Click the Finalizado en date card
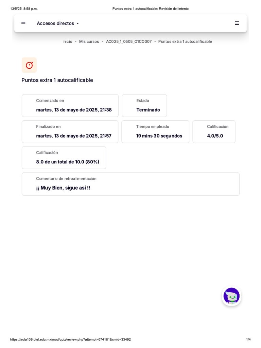Image resolution: width=261 pixels, height=348 pixels. point(70,132)
